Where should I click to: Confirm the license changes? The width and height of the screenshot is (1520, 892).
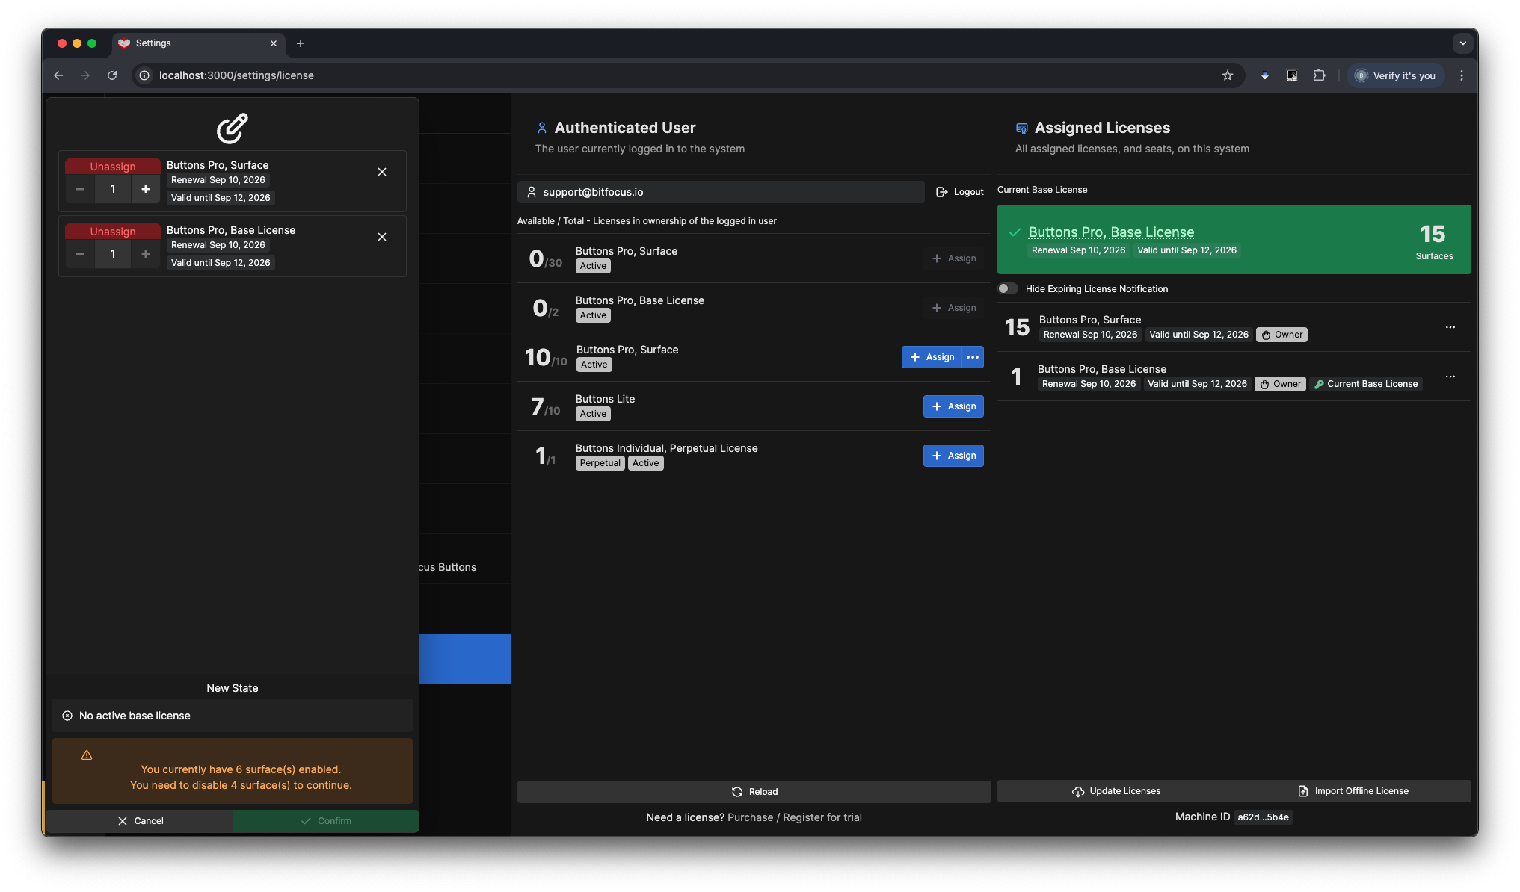coord(326,820)
